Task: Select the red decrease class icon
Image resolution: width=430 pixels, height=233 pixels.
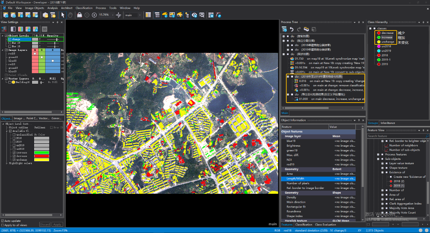Action: coord(378,33)
